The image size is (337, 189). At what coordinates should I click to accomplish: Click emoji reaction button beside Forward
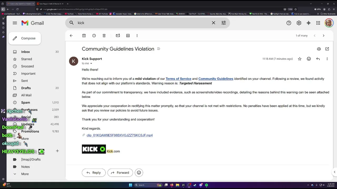coord(139,172)
